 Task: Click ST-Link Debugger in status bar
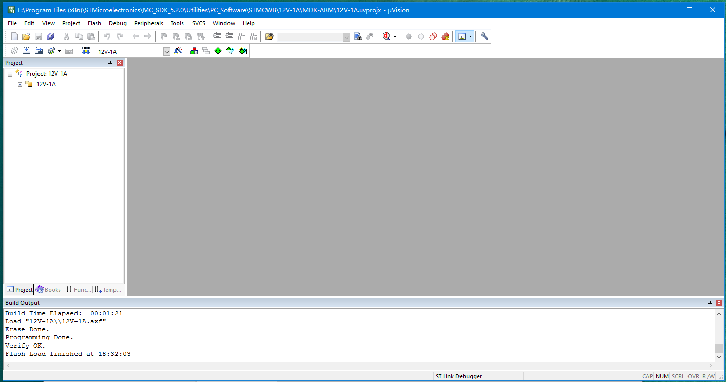458,376
